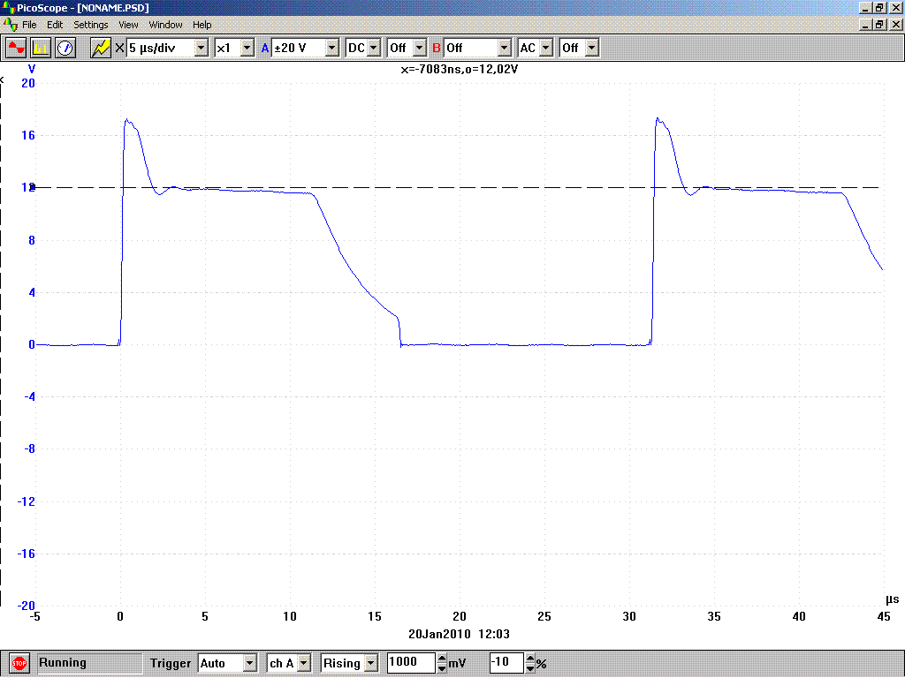
Task: Expand channel B AC coupling dropdown
Action: [546, 48]
